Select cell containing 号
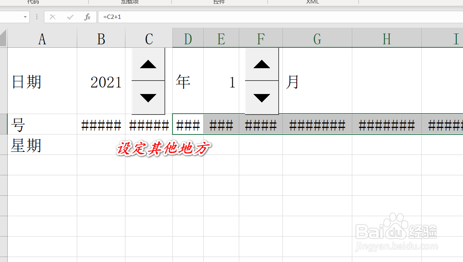 (42, 124)
